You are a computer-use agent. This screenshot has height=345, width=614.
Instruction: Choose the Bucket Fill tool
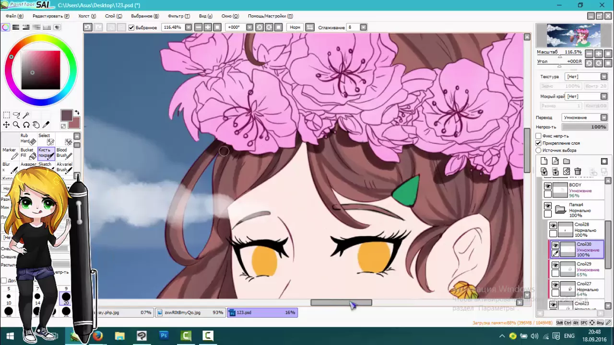coord(27,153)
